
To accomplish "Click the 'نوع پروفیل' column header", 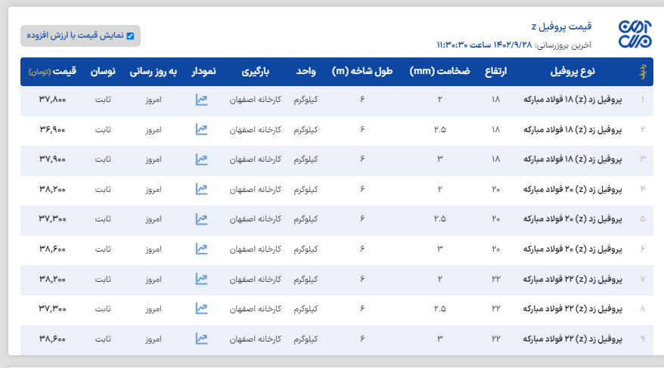I will 572,72.
